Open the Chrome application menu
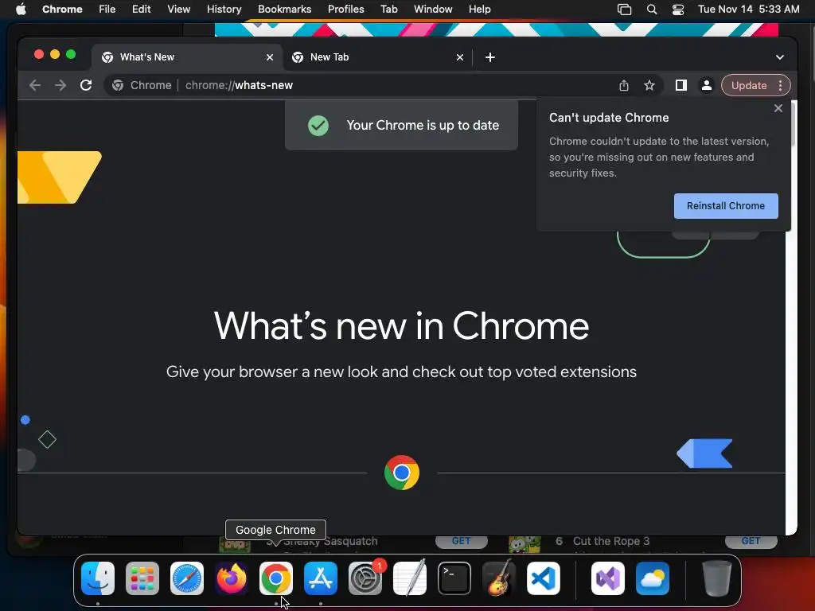The image size is (815, 611). coord(62,10)
